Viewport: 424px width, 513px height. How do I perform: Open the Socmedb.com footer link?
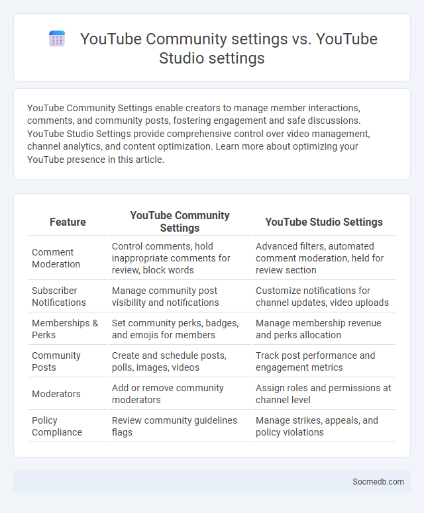click(x=378, y=482)
